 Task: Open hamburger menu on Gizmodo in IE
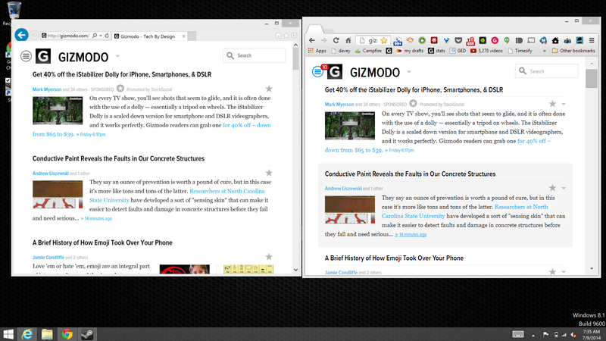(26, 56)
